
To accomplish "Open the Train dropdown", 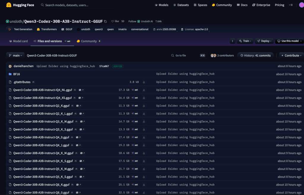I will (245, 41).
